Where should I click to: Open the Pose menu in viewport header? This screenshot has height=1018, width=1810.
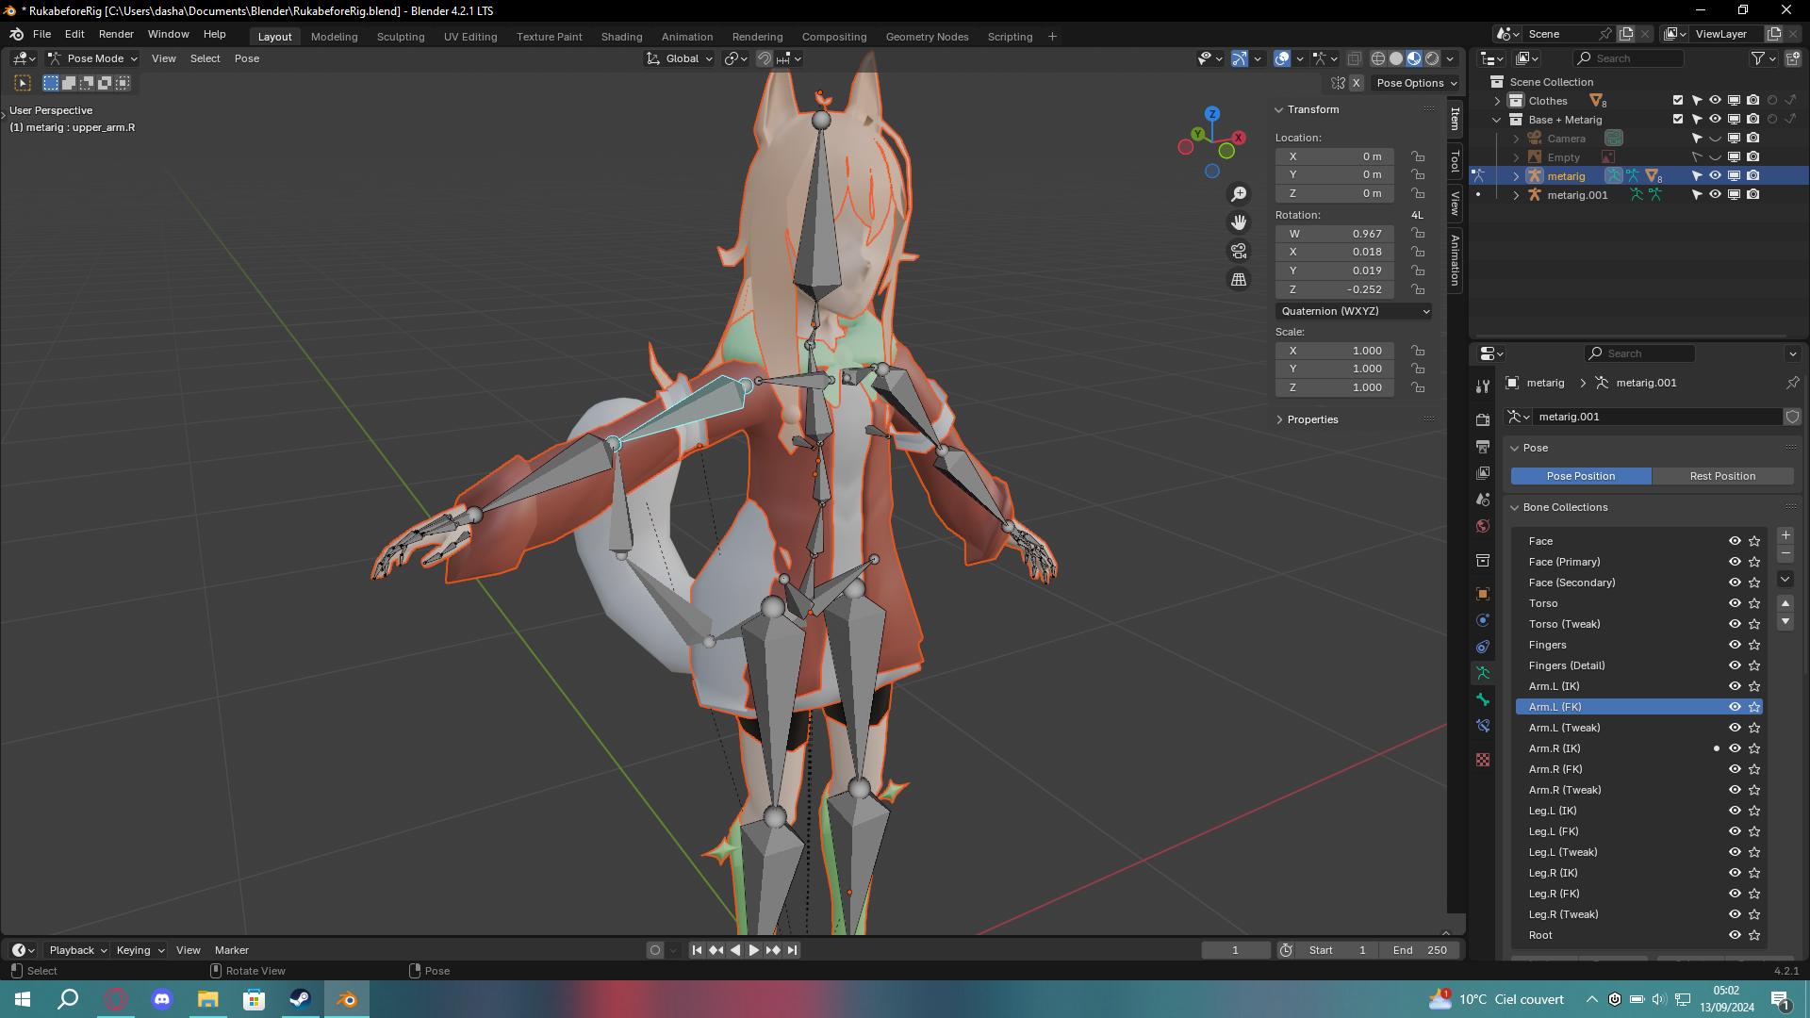246,58
